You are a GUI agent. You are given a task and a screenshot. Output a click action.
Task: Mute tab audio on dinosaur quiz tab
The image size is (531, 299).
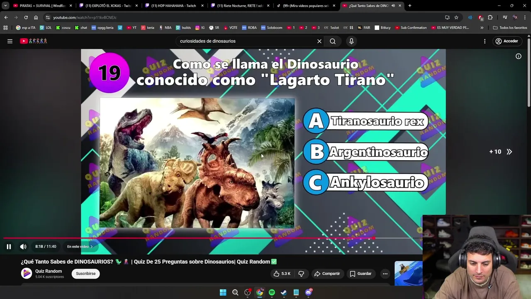(393, 6)
